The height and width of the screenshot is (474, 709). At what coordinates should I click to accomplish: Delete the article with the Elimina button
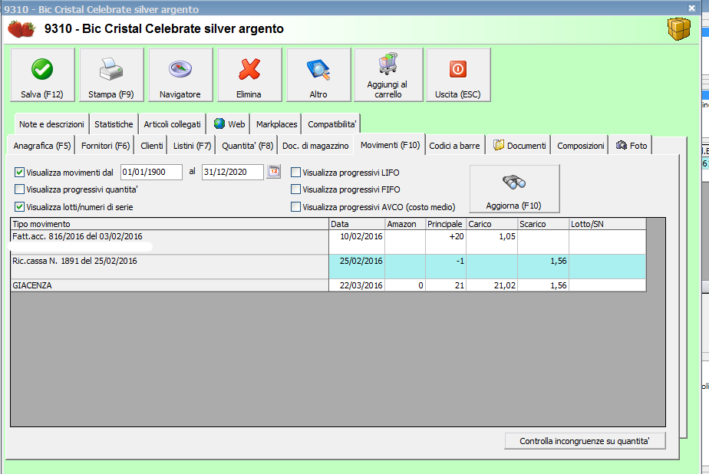click(x=249, y=75)
